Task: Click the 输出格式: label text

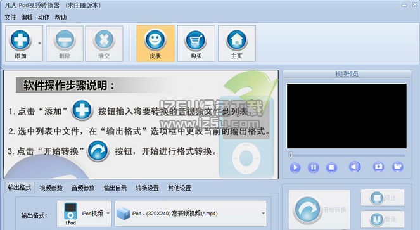Action: (34, 215)
